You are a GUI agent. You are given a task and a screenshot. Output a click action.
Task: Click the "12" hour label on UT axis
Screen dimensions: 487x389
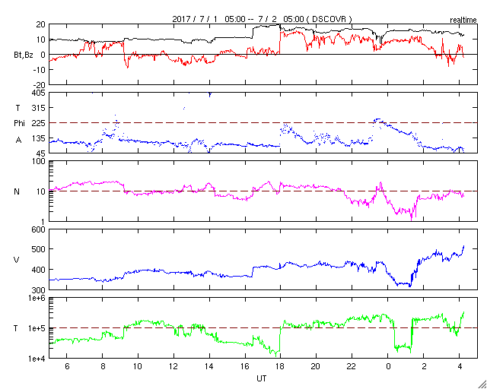173,366
